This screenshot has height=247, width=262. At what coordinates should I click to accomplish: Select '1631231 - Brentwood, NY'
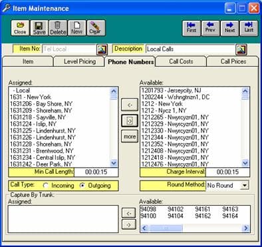click(59, 150)
